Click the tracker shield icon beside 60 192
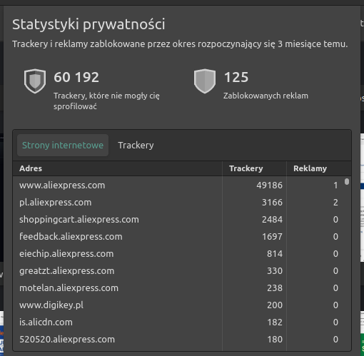Screen dimensions: 364x356 (35, 81)
